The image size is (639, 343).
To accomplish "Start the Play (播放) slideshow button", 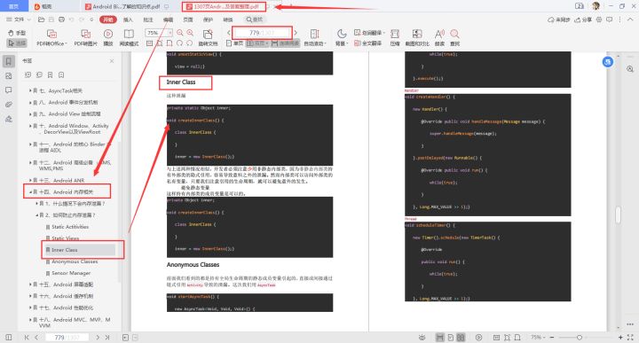I will [108, 38].
